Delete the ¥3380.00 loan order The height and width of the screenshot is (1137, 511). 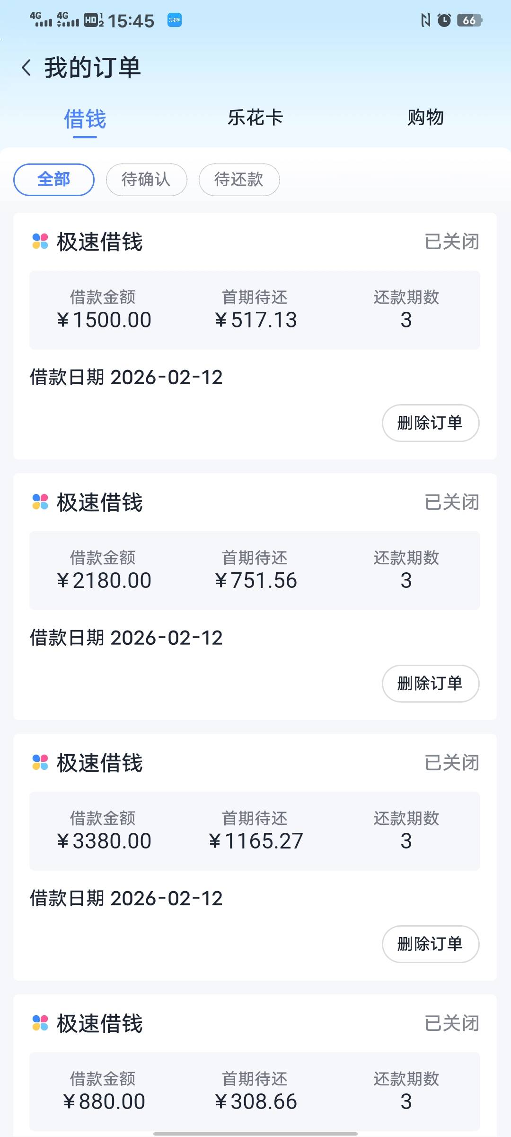point(430,944)
